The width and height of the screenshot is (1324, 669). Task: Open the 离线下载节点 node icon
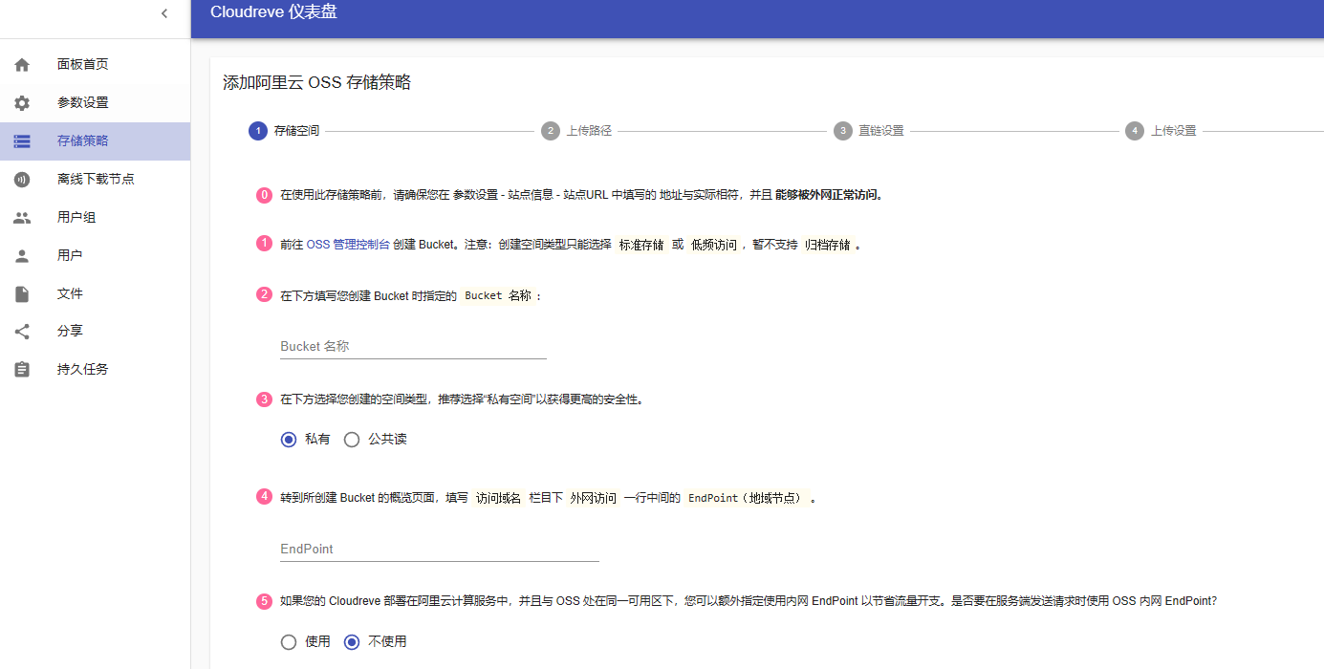tap(21, 179)
